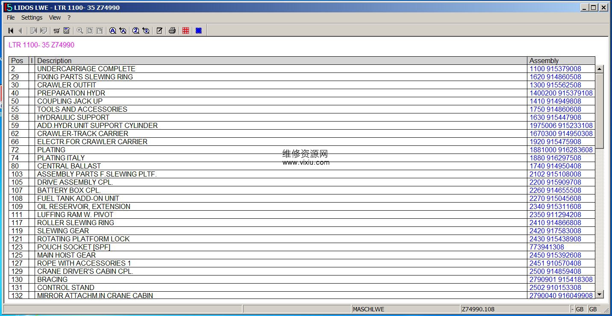This screenshot has height=316, width=612.
Task: Click the printer icon in toolbar
Action: point(172,30)
